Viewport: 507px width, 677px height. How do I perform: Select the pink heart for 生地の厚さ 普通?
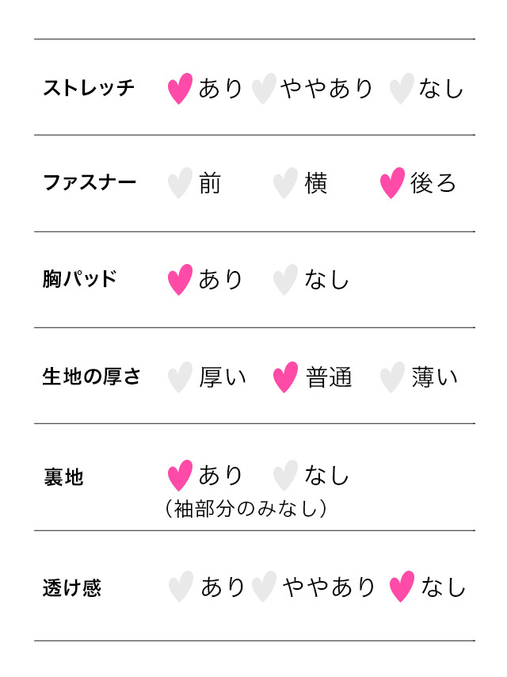[x=285, y=377]
